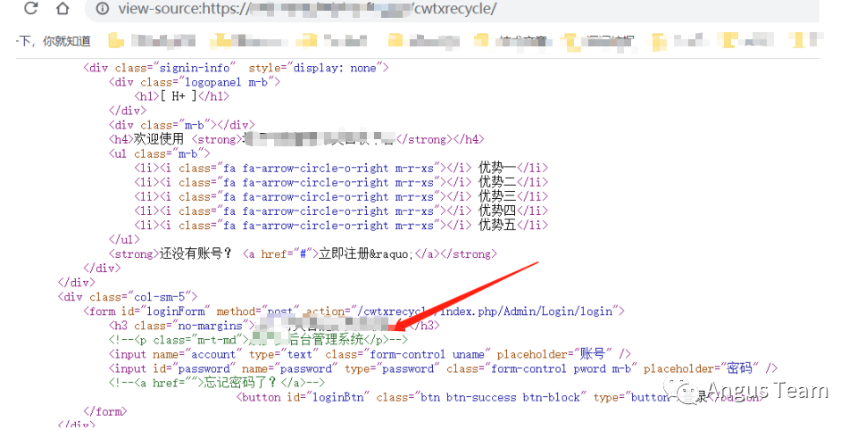Image resolution: width=857 pixels, height=430 pixels.
Task: Select the signin-info div source line
Action: tap(236, 68)
